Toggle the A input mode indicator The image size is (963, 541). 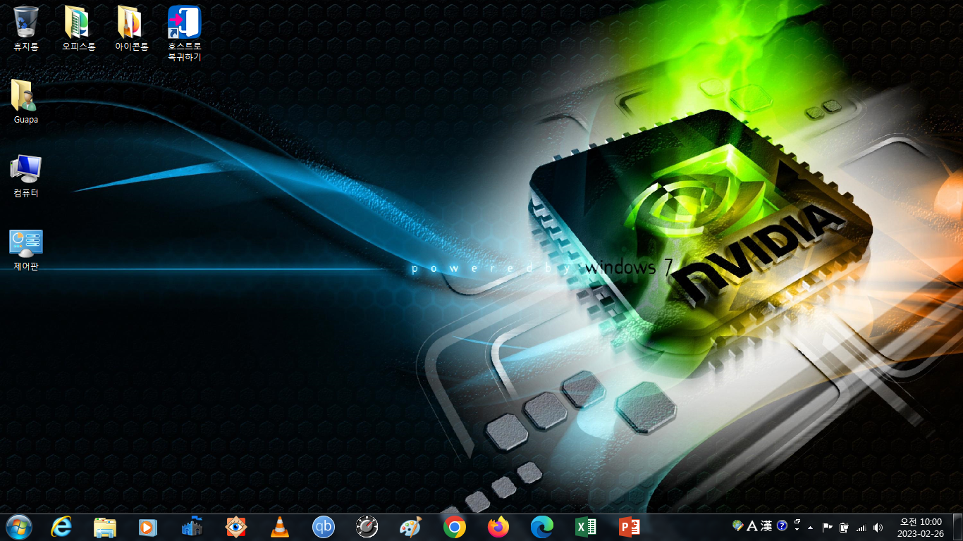pyautogui.click(x=752, y=526)
